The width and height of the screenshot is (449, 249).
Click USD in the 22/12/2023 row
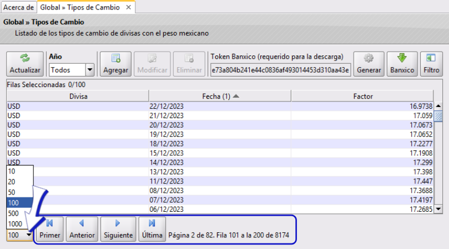[14, 106]
